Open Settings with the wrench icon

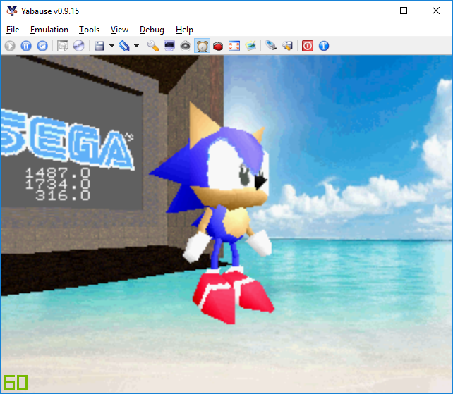point(153,46)
